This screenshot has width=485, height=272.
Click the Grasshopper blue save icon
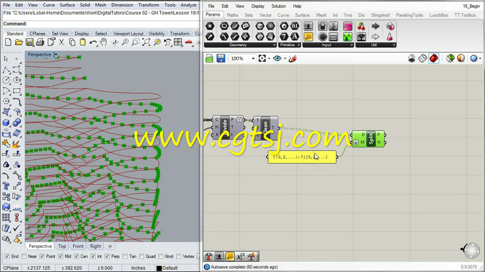pos(221,58)
